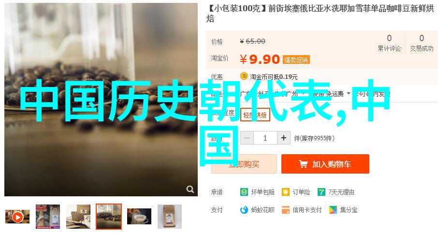Select the 轻度烘焙 roast option
Screen dimensions: 438x235
(255, 115)
